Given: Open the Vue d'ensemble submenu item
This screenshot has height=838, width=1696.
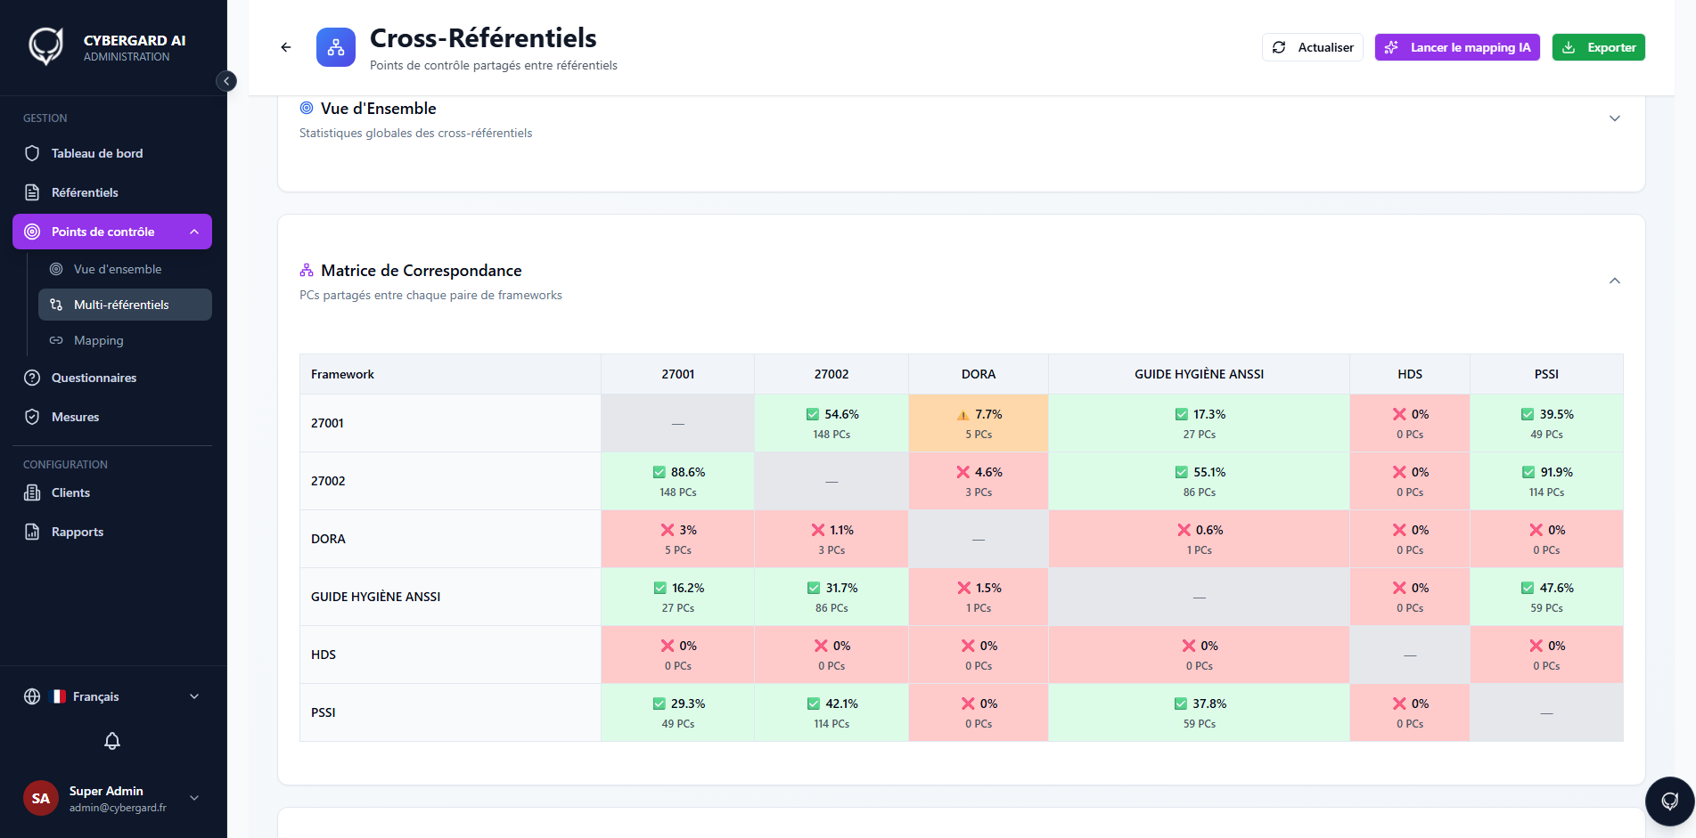Looking at the screenshot, I should tap(125, 269).
